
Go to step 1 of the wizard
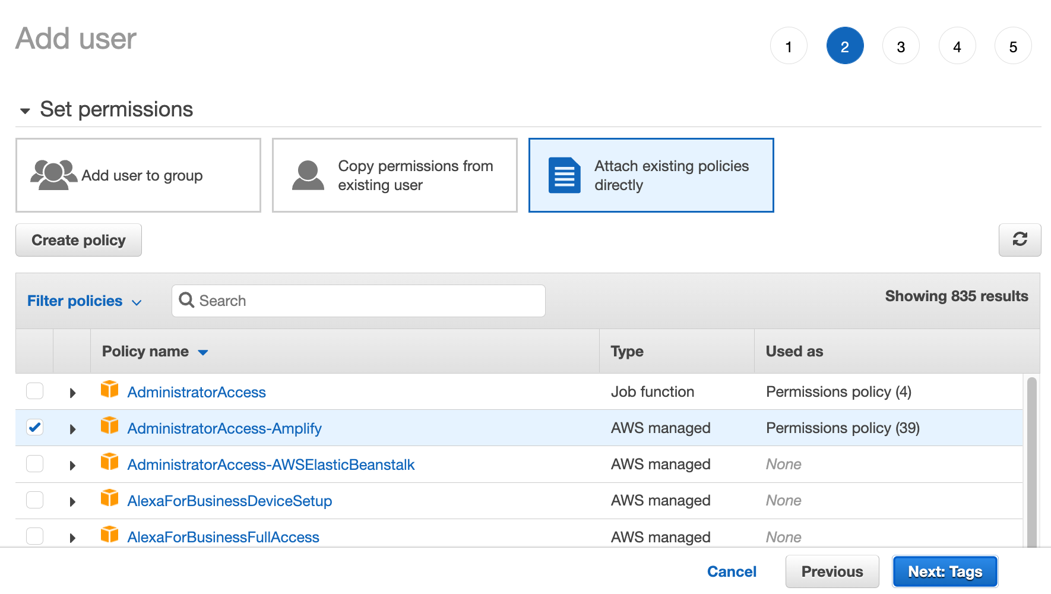(x=789, y=46)
